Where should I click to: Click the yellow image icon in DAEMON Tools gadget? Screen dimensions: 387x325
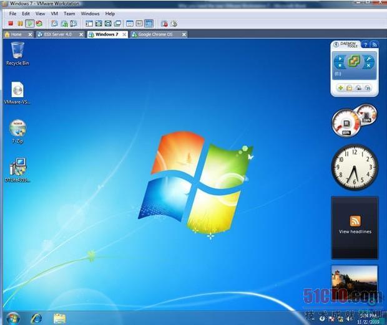point(350,88)
